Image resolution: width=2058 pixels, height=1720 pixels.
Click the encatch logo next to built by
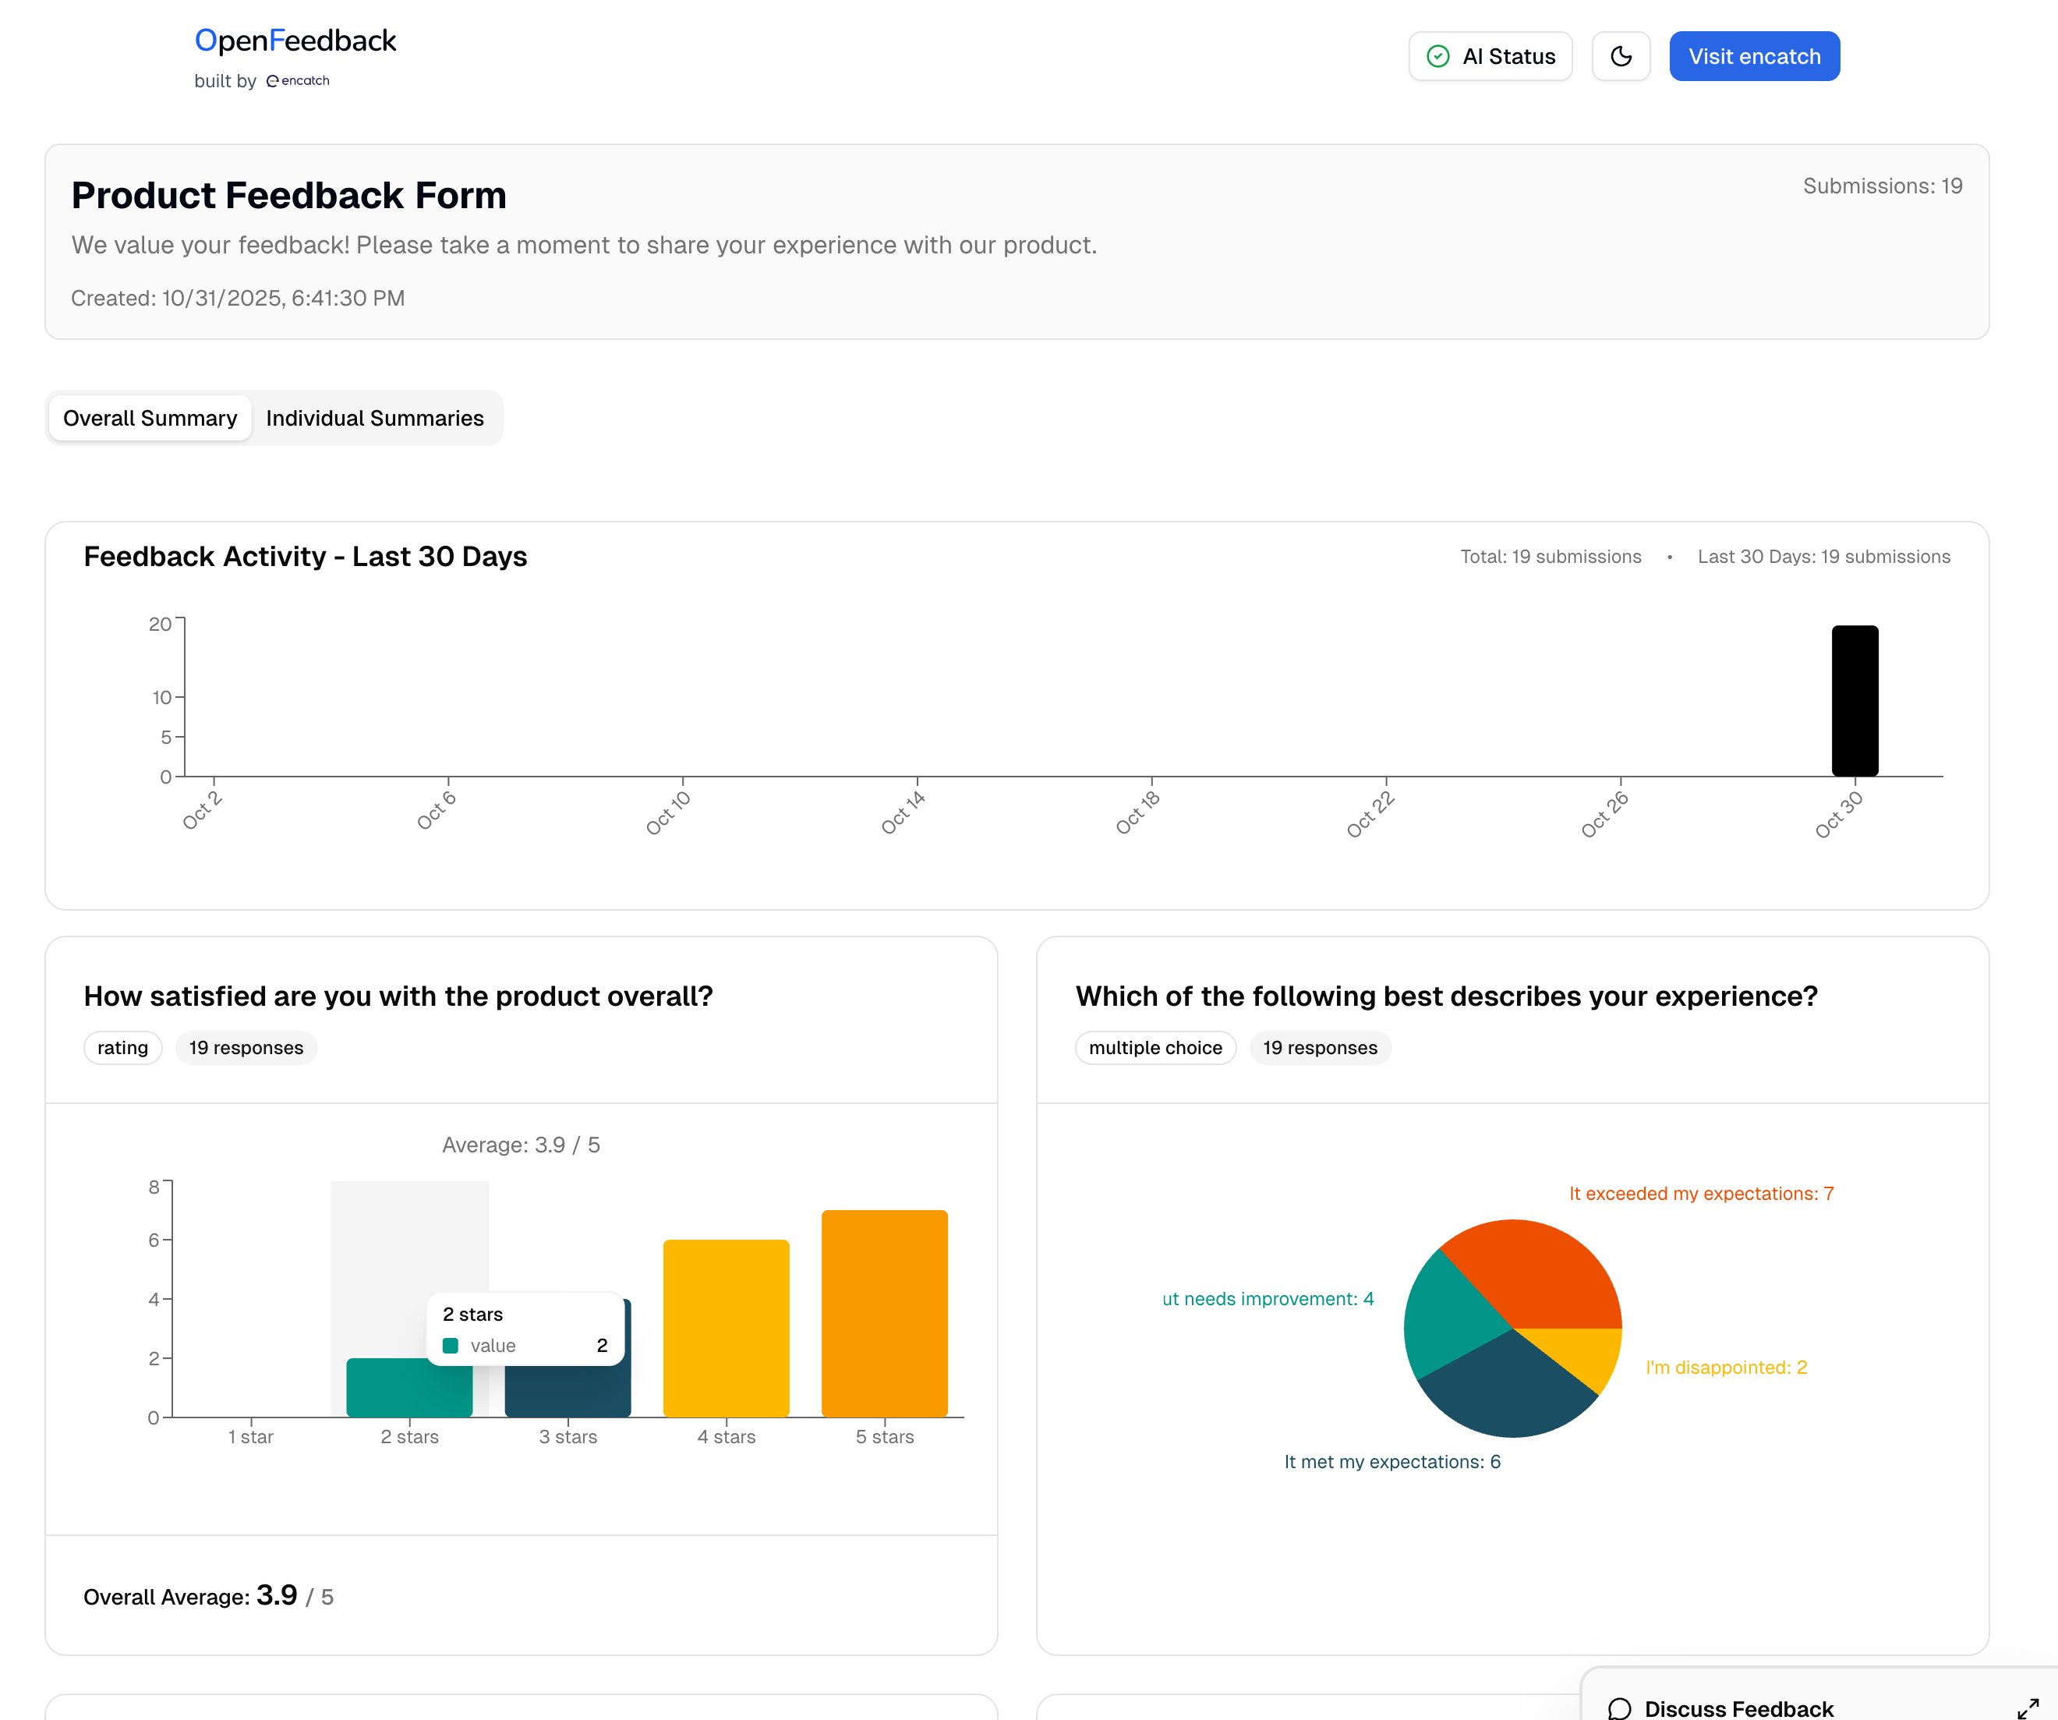click(298, 80)
